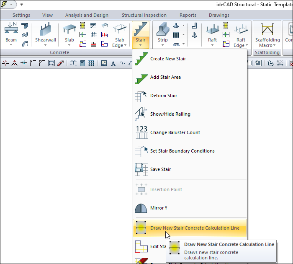Switch to Structural Inspection tab

(144, 15)
